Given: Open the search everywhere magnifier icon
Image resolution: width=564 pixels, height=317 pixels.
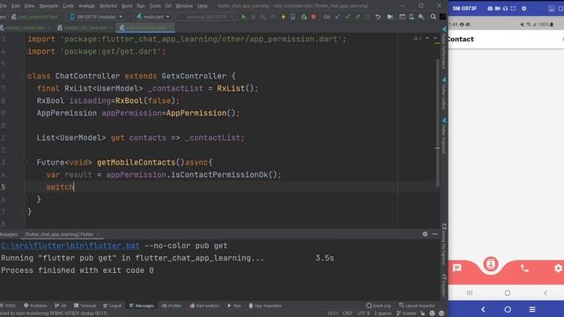Looking at the screenshot, I should tap(433, 17).
